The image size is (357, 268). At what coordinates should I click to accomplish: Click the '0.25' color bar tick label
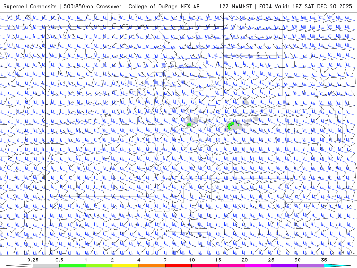(x=33, y=260)
